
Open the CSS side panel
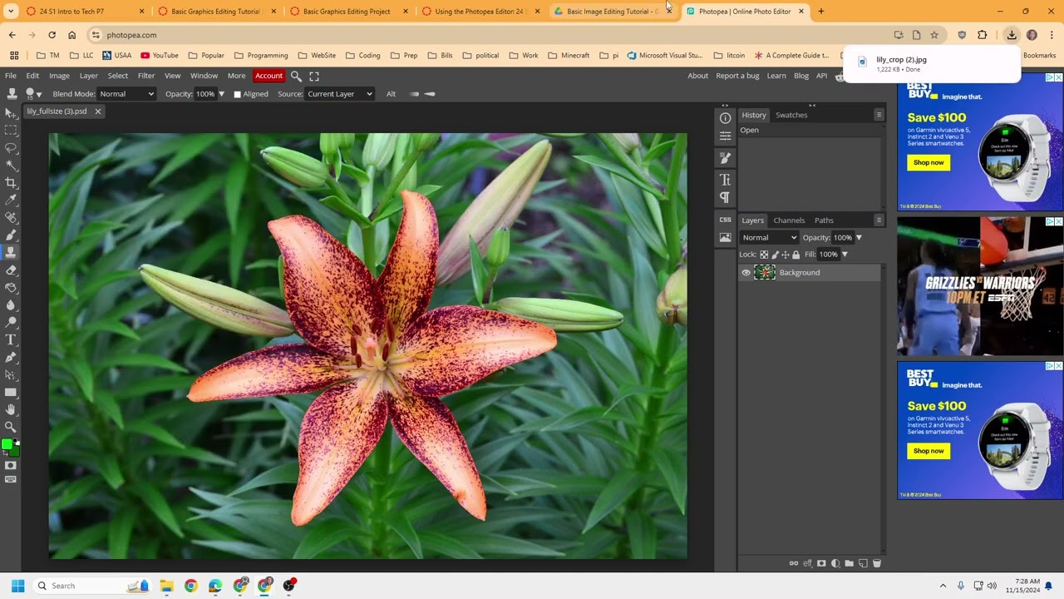click(x=725, y=220)
